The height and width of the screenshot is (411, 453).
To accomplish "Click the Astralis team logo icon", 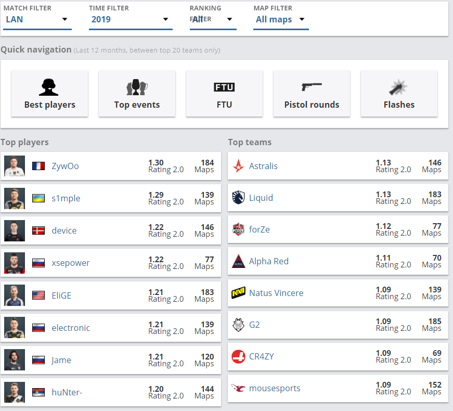I will point(238,166).
